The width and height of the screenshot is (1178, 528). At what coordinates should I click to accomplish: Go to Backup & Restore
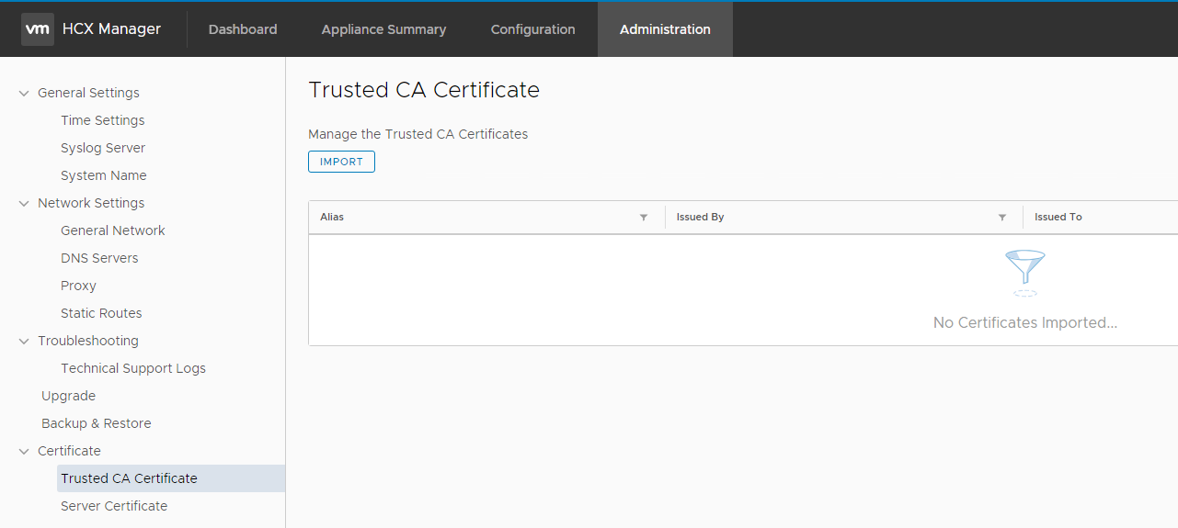[x=96, y=423]
